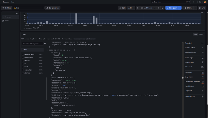Image resolution: width=208 pixels, height=118 pixels.
Task: Click the Share button
Action: click(188, 8)
